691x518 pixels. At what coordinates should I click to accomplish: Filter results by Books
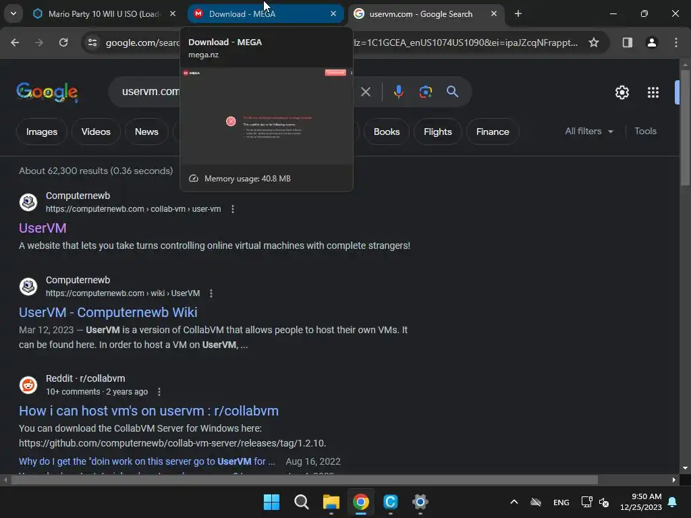click(387, 132)
